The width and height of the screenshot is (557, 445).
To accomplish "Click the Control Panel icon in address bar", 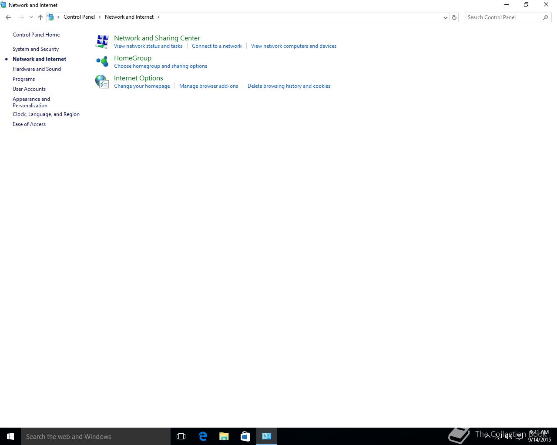I will pyautogui.click(x=51, y=17).
